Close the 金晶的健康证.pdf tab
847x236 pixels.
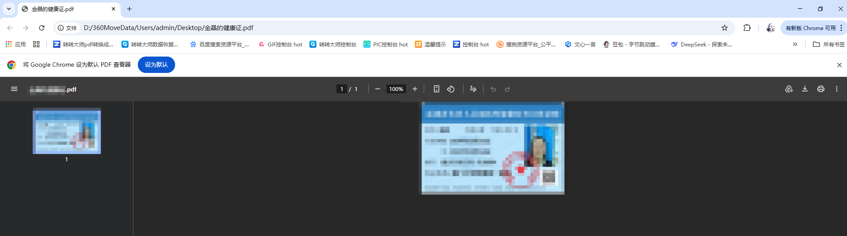click(x=113, y=9)
